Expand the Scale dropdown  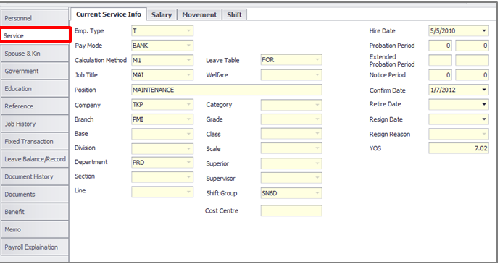click(x=317, y=148)
